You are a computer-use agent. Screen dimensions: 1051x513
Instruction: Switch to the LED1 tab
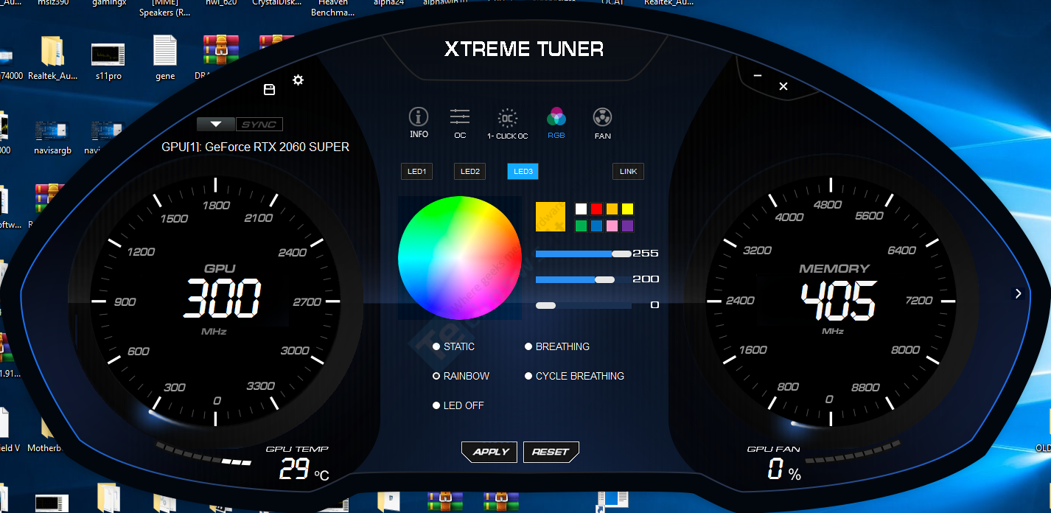point(417,172)
